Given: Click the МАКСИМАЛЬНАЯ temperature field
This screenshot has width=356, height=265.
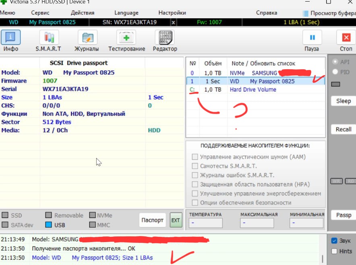Looking at the screenshot, I should [x=257, y=223].
